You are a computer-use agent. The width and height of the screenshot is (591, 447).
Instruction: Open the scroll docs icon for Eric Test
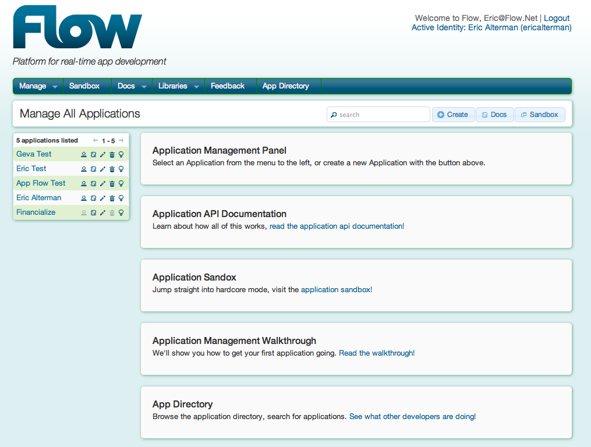[x=94, y=169]
